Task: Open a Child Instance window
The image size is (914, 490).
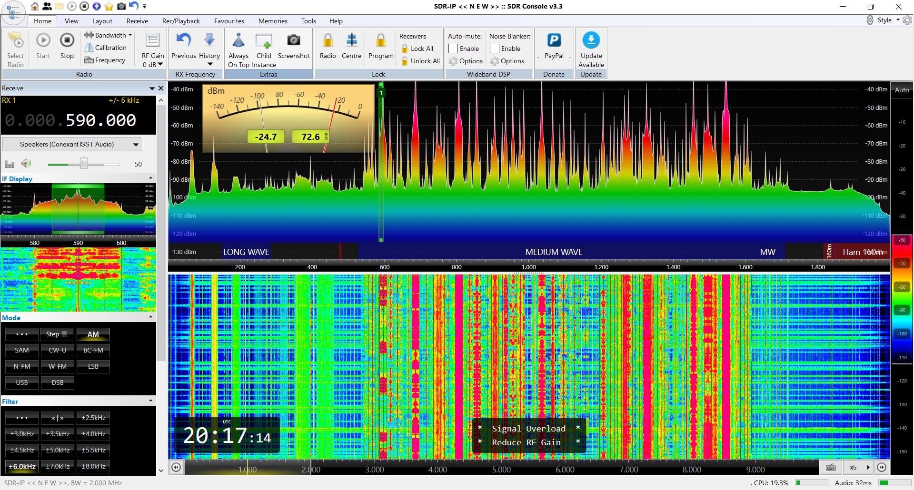Action: tap(264, 42)
